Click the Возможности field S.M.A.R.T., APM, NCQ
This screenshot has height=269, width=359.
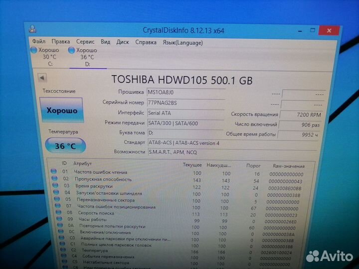(232, 152)
